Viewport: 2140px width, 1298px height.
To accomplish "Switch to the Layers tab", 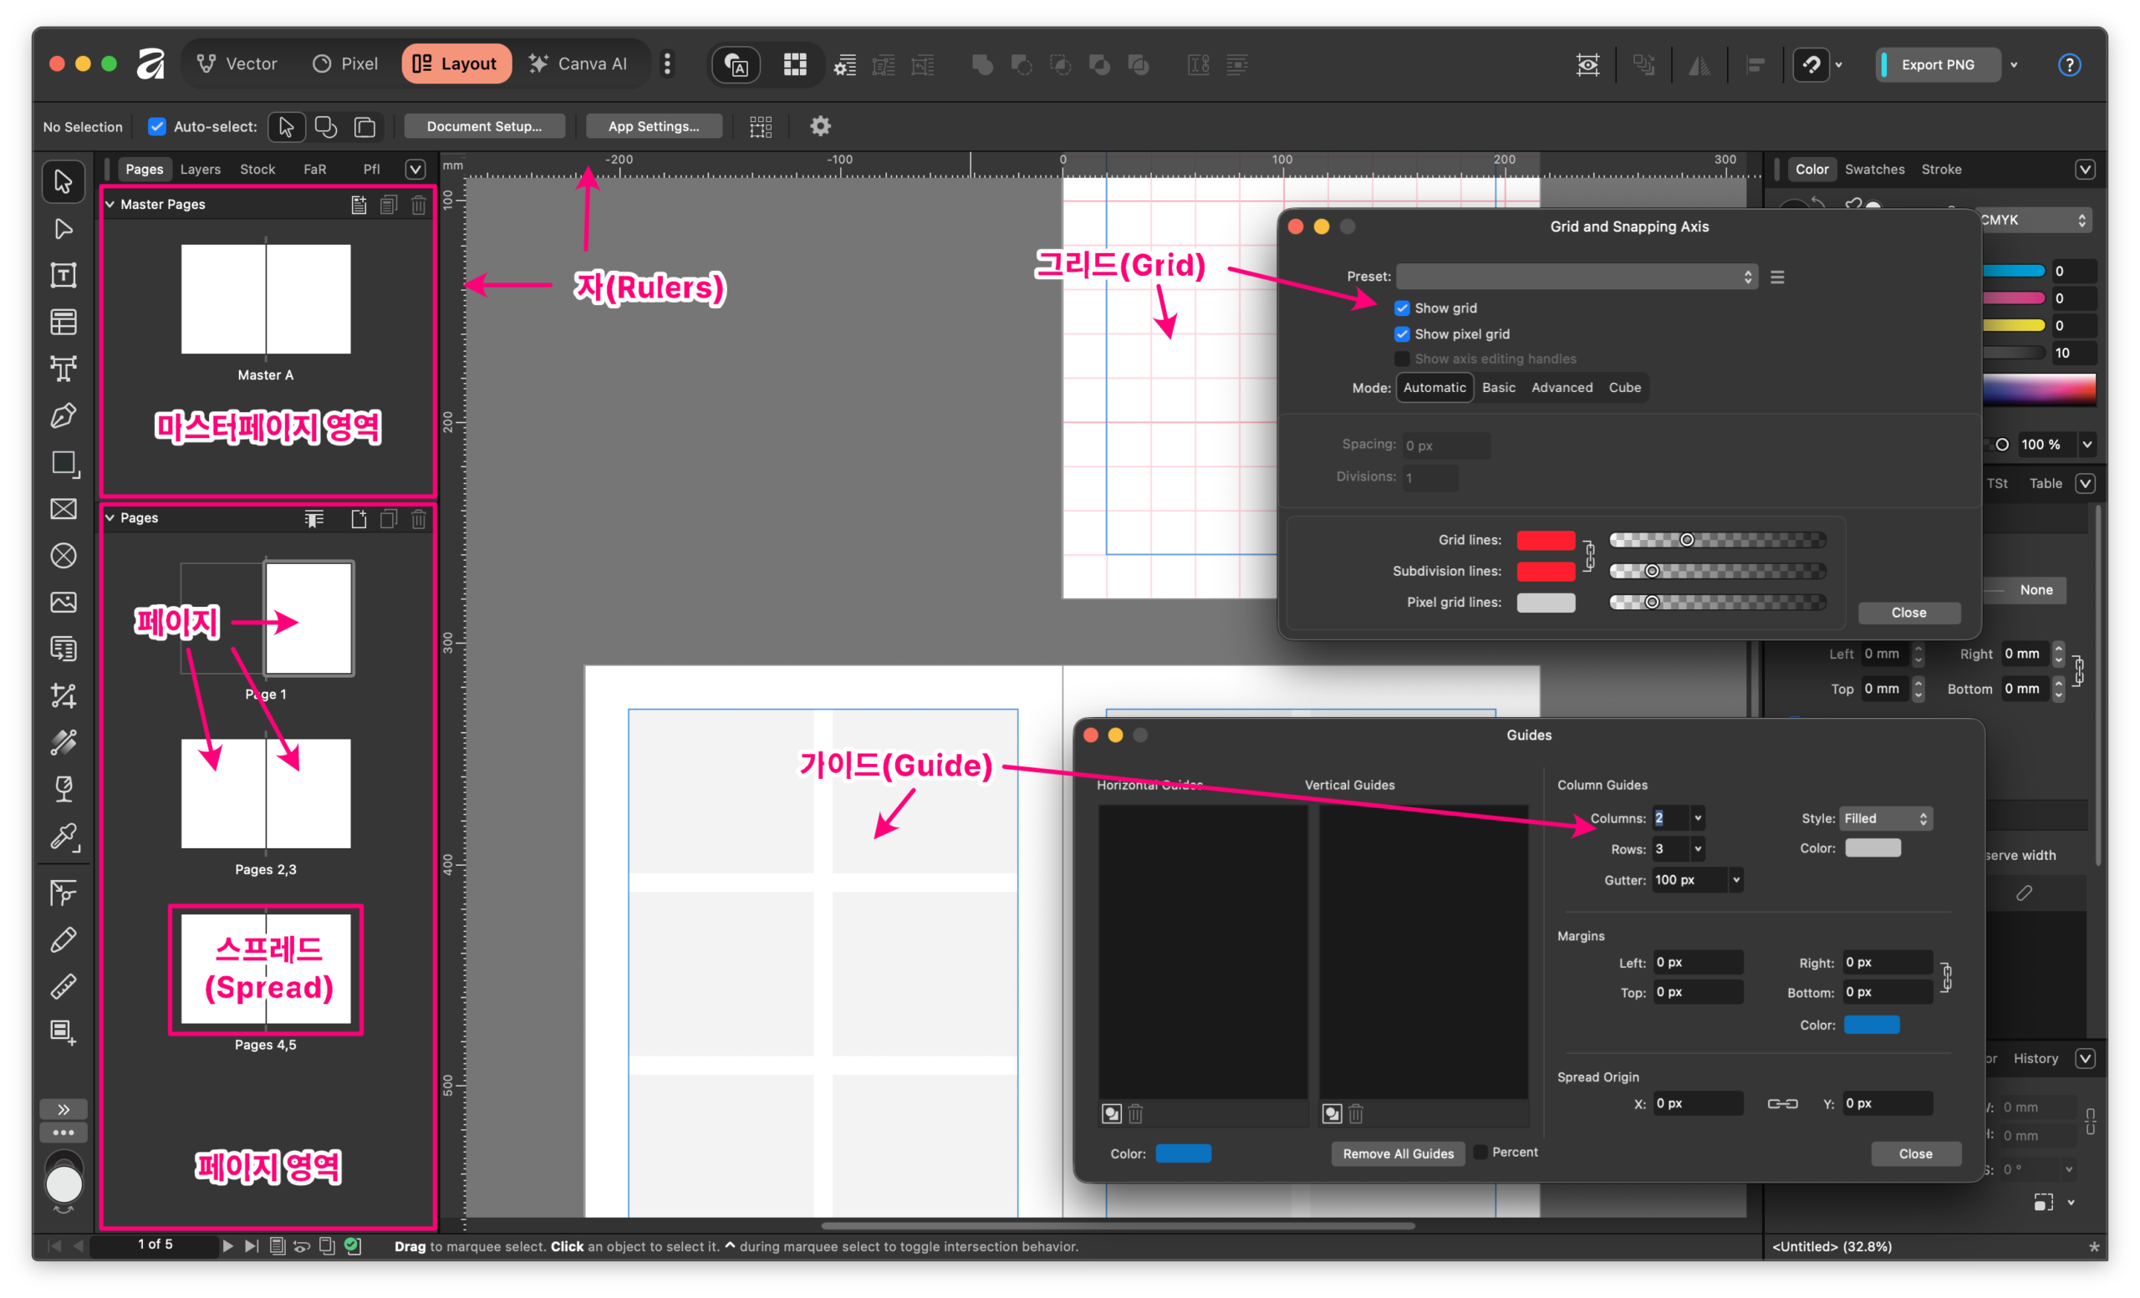I will pyautogui.click(x=201, y=170).
